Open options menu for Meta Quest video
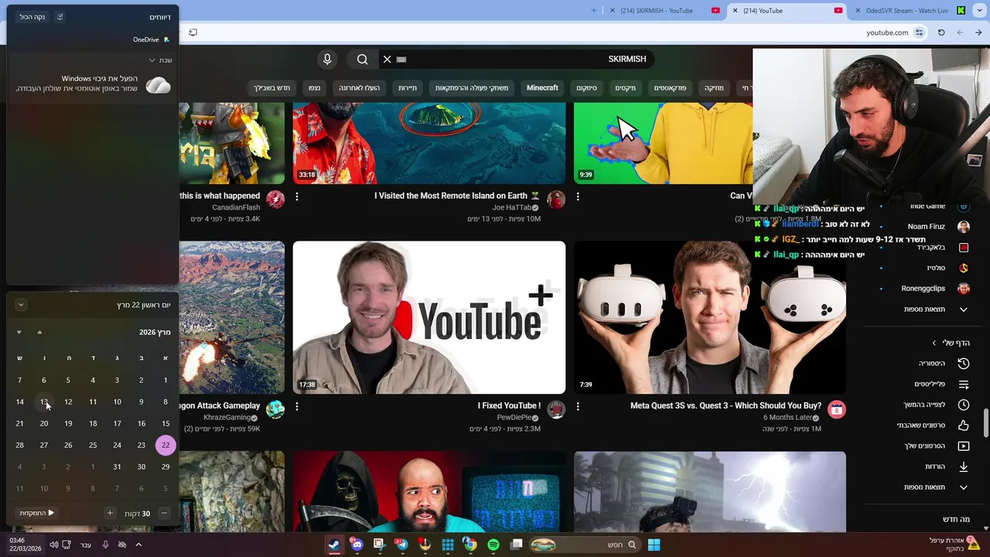Viewport: 990px width, 557px height. tap(578, 406)
